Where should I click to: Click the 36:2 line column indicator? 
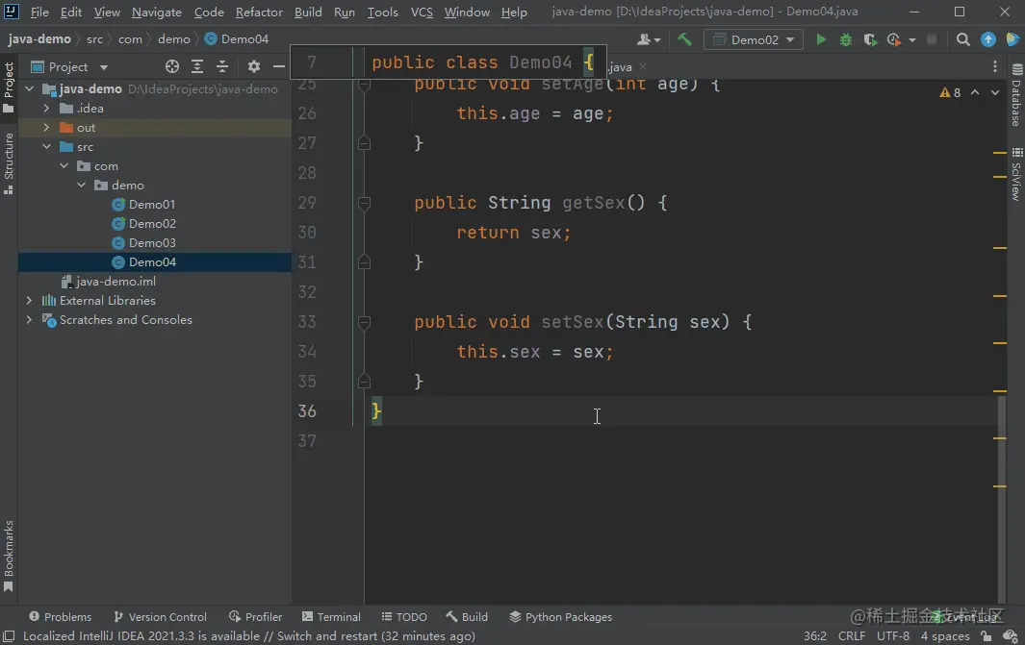tap(815, 635)
